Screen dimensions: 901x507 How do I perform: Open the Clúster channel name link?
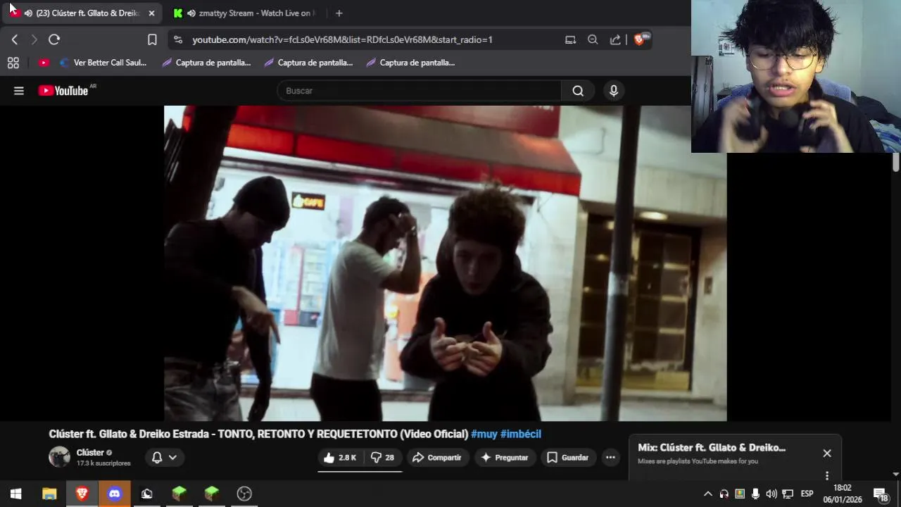coord(90,453)
